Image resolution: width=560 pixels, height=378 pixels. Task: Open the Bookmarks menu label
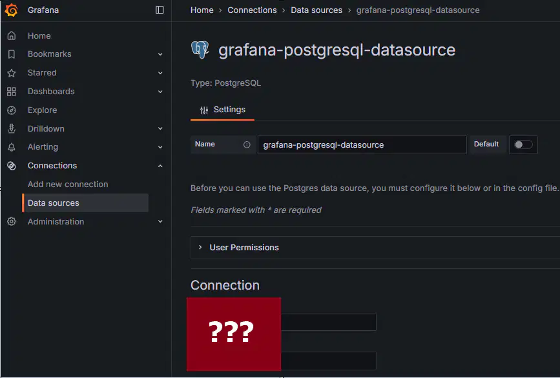[50, 54]
